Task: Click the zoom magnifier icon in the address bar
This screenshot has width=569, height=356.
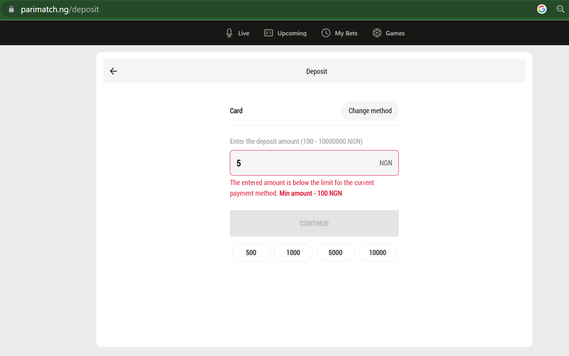Action: (560, 9)
